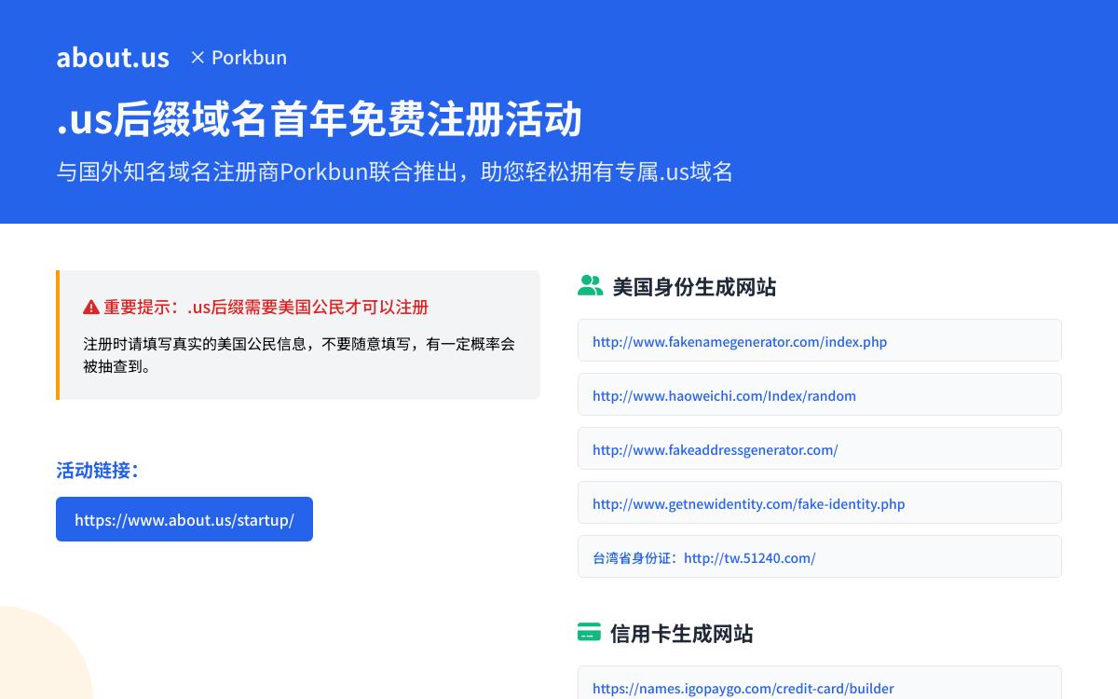Click the × symbol before Porkbun

pos(198,58)
